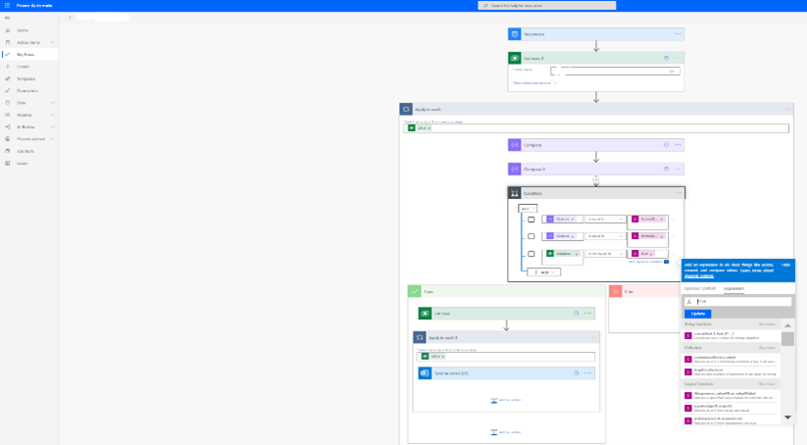Image resolution: width=807 pixels, height=445 pixels.
Task: Tick the first condition row checkbox
Action: pyautogui.click(x=531, y=220)
